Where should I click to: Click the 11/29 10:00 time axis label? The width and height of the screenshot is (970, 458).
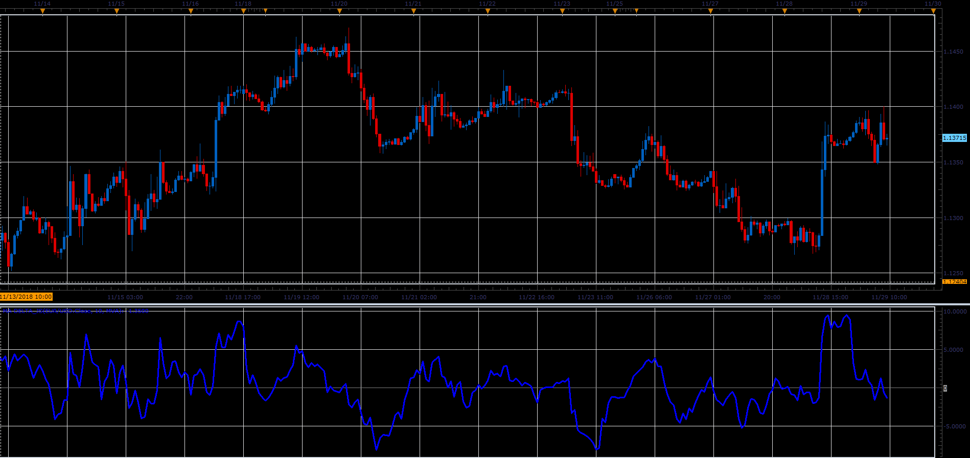pos(889,297)
